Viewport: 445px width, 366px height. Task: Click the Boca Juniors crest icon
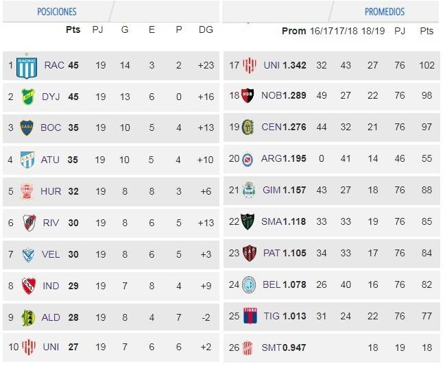click(27, 127)
